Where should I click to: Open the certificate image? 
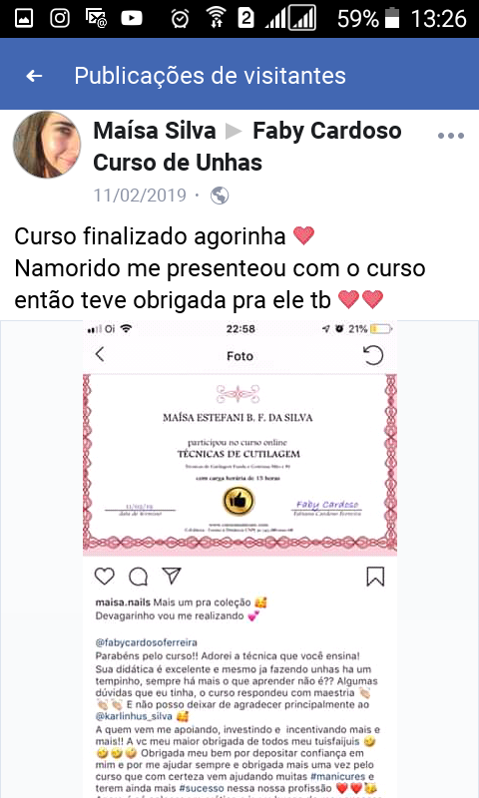(x=239, y=464)
